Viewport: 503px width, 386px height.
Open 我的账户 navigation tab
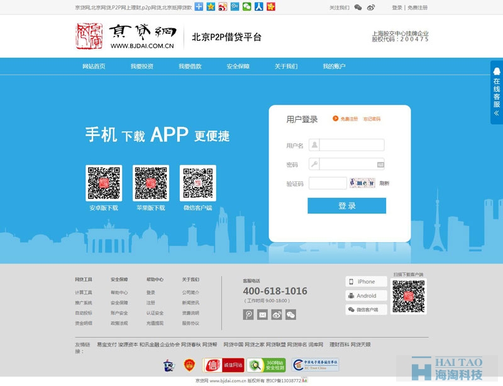(x=334, y=67)
